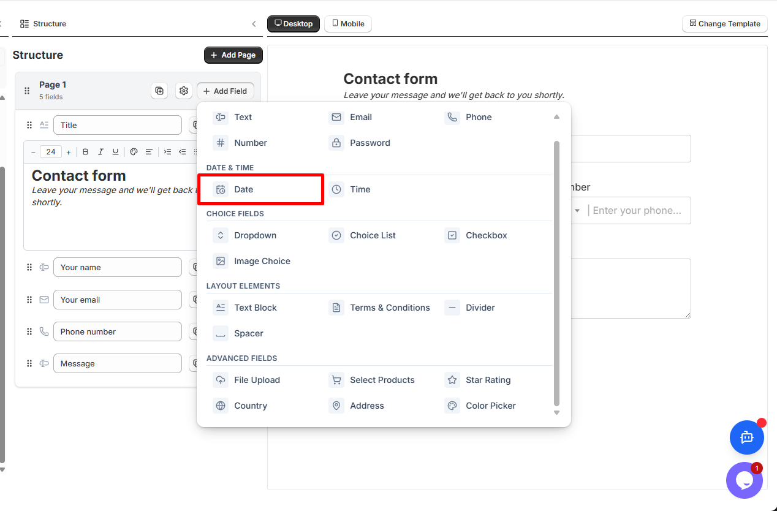777x511 pixels.
Task: Click drag handle beside Phone number field
Action: click(29, 331)
